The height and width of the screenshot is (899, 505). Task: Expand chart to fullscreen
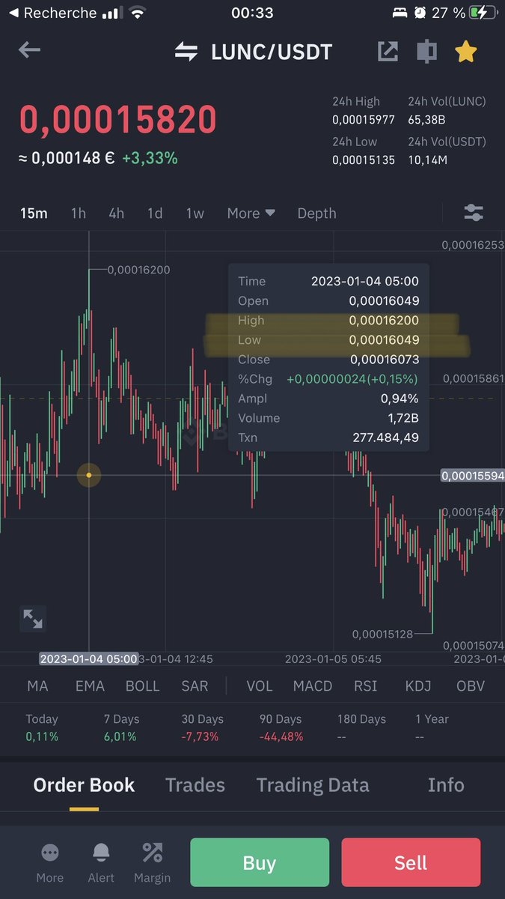[33, 619]
